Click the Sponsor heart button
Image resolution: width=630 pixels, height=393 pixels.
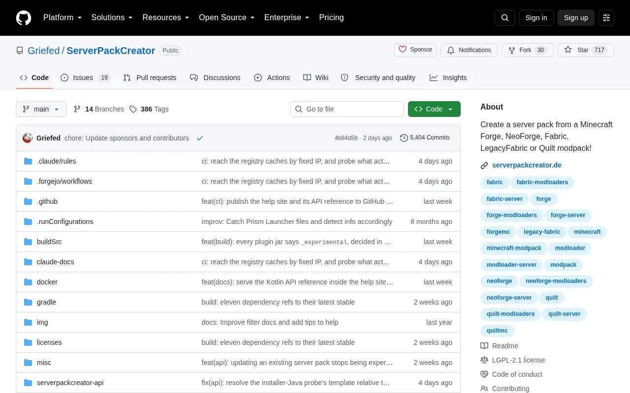point(415,50)
